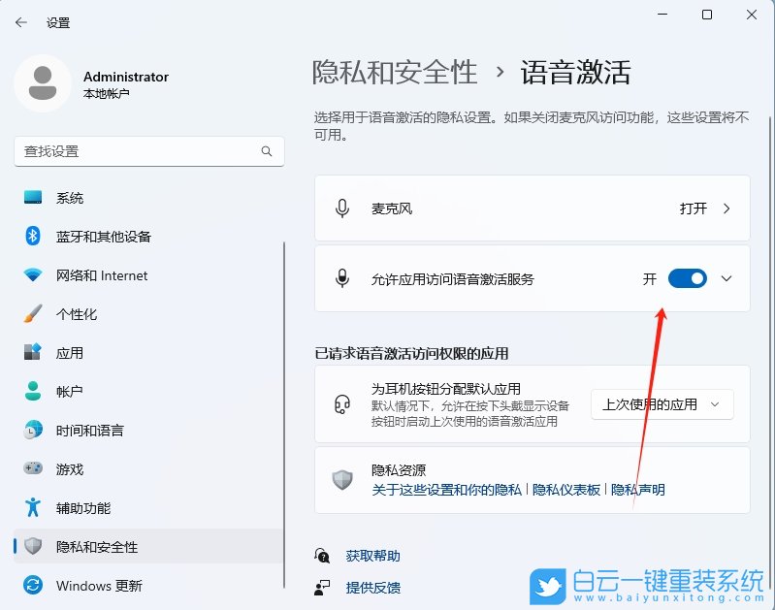The image size is (775, 610).
Task: Click 获取帮助 link
Action: point(373,556)
